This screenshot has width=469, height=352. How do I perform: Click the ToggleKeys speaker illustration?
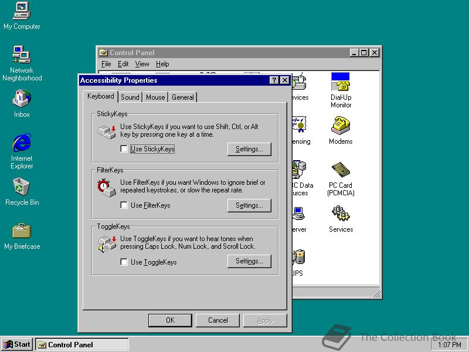(x=107, y=244)
